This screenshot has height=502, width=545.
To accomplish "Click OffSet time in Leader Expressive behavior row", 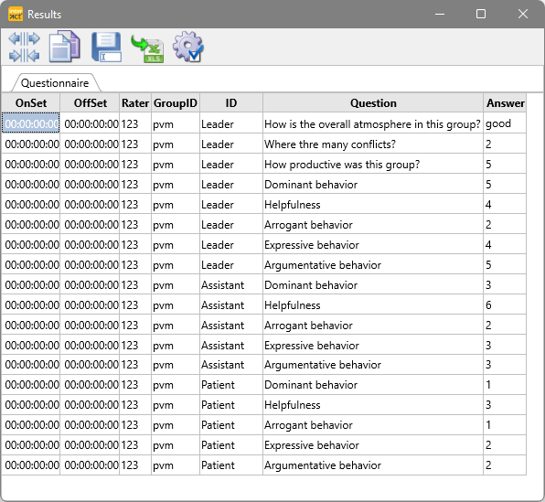I will (x=90, y=245).
